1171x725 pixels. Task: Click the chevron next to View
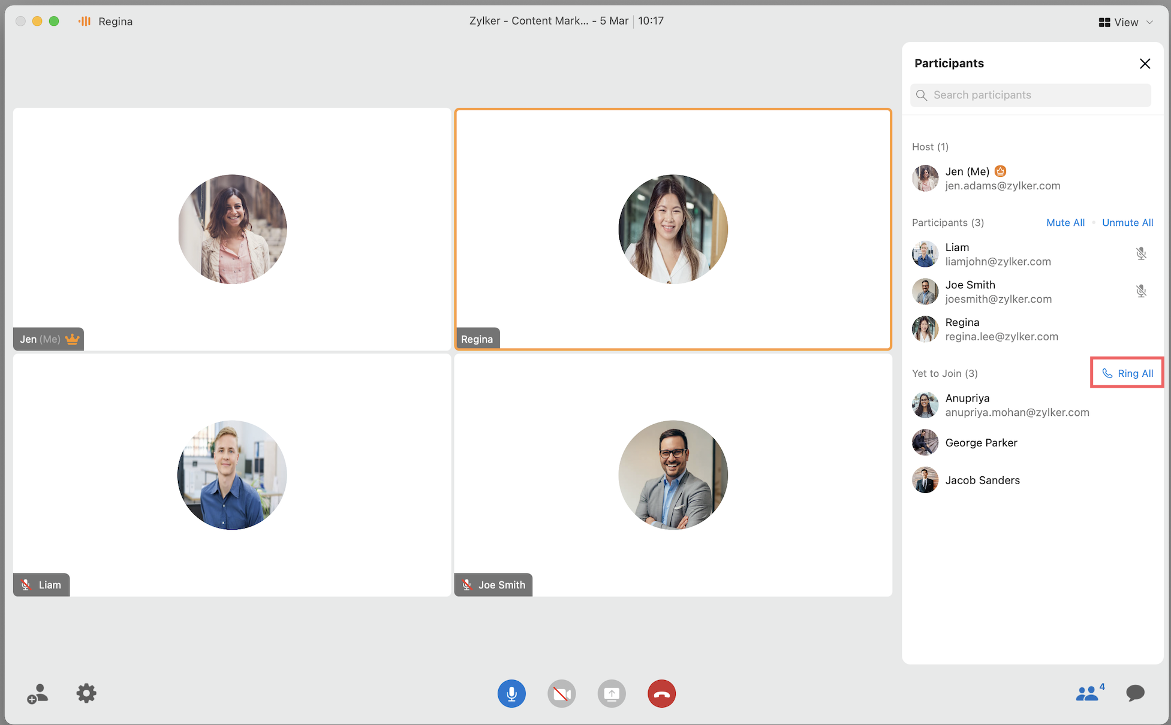click(1150, 22)
